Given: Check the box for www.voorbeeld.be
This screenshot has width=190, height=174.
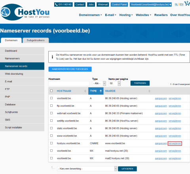Looking at the screenshot, I should coord(51,136).
